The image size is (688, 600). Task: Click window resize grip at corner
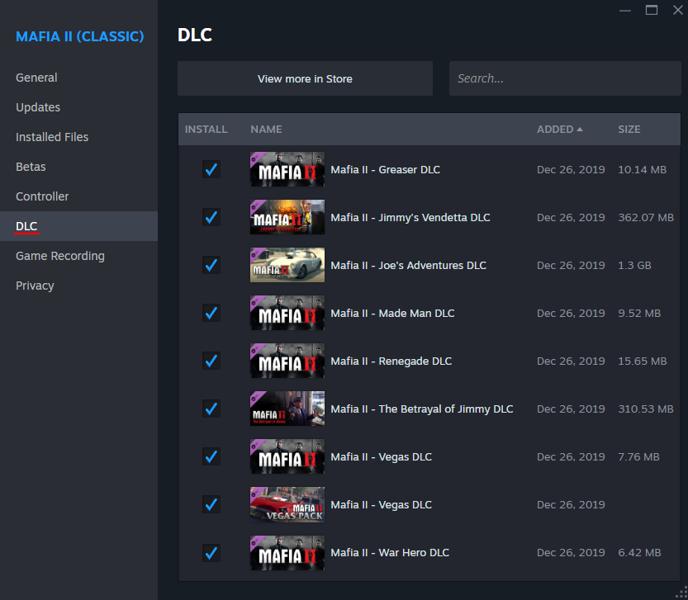(681, 593)
